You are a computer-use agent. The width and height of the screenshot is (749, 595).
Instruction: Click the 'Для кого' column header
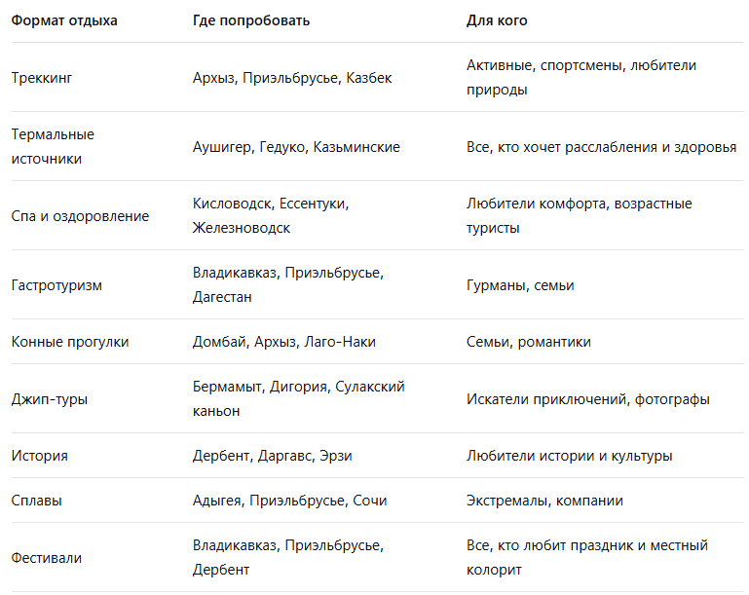(497, 20)
